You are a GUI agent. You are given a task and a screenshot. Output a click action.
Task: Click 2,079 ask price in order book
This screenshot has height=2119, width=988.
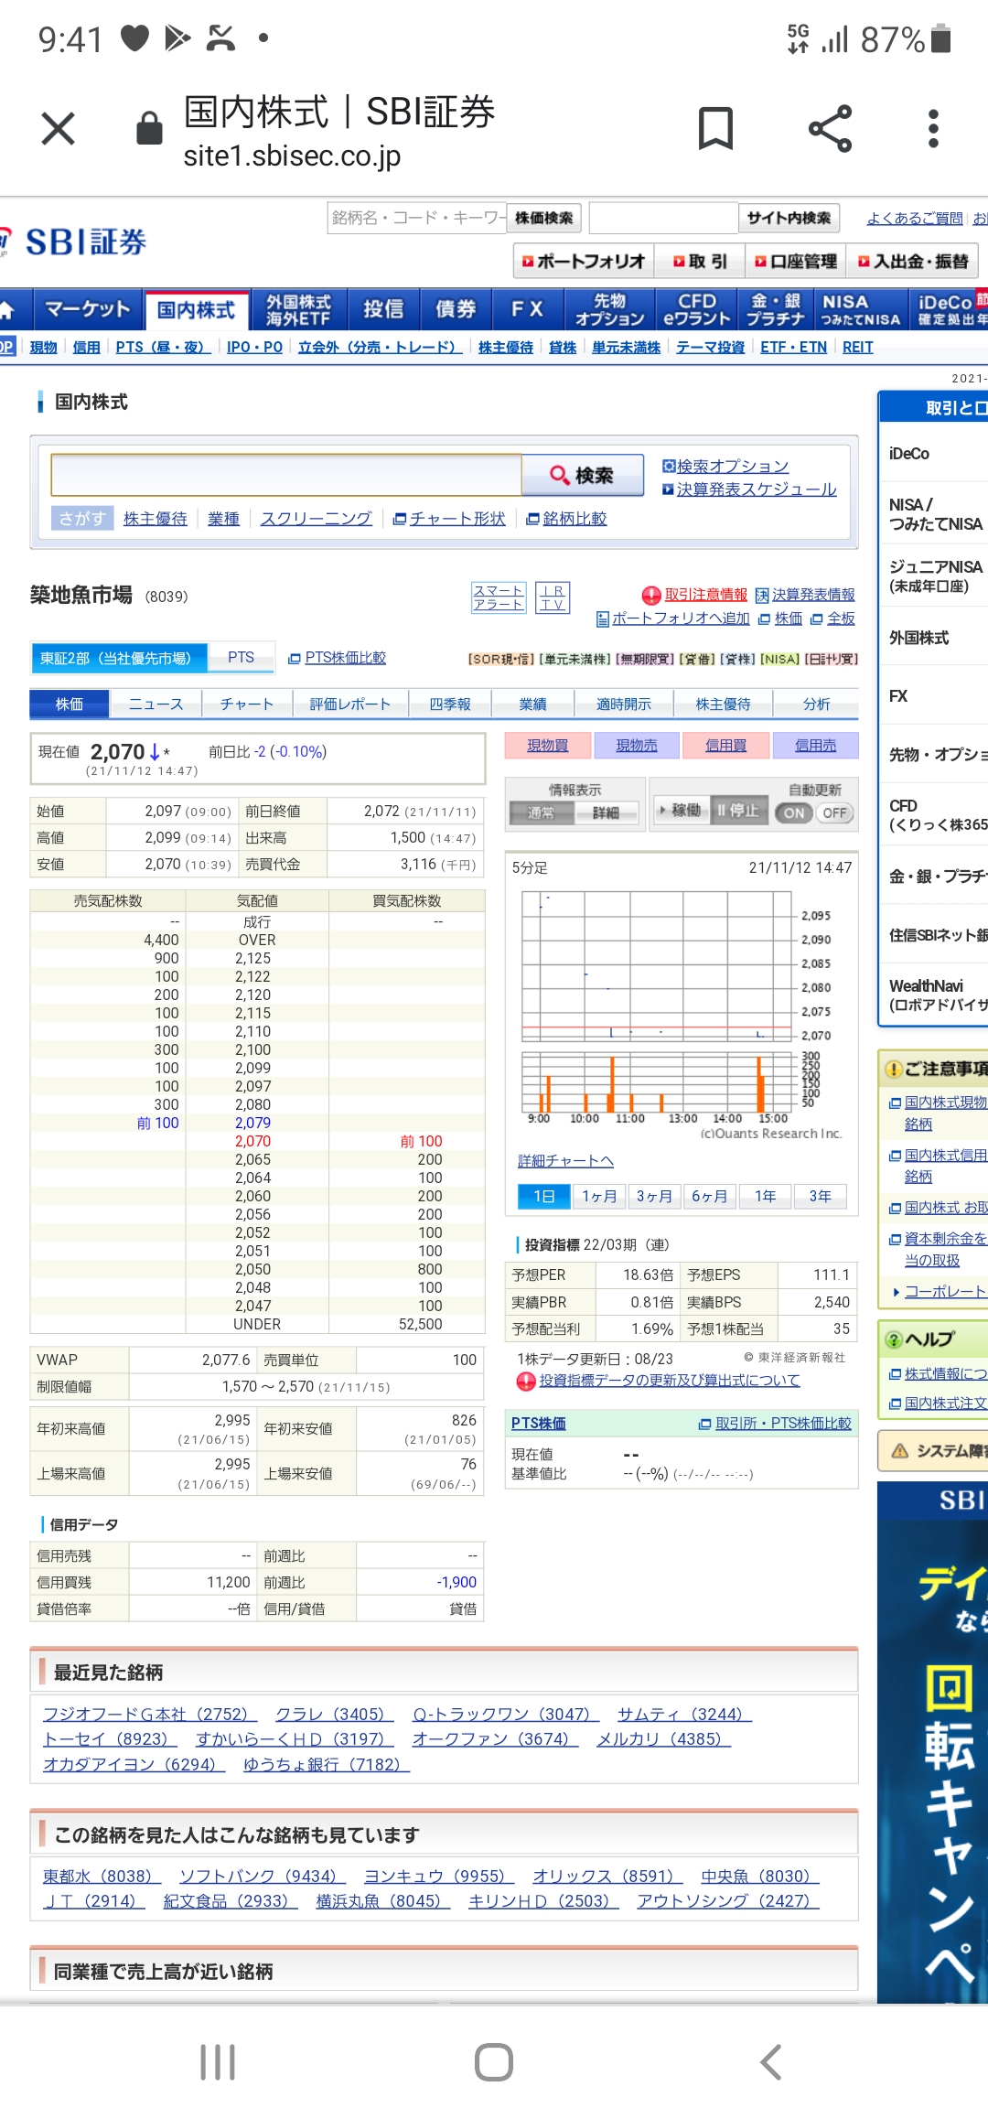pyautogui.click(x=253, y=1123)
